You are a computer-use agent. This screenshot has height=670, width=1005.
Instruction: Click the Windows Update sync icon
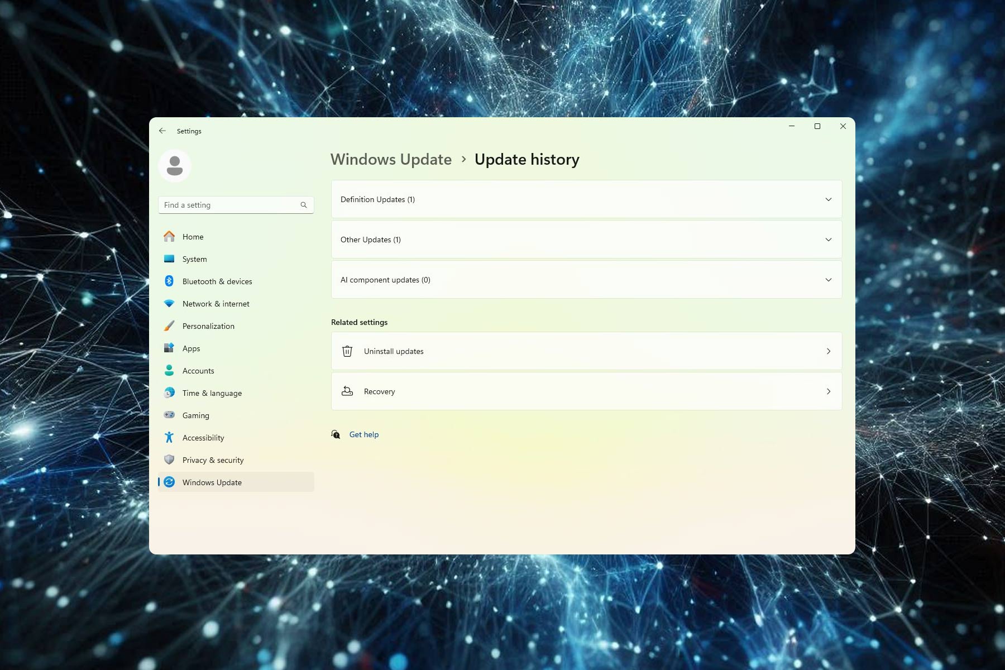(169, 482)
